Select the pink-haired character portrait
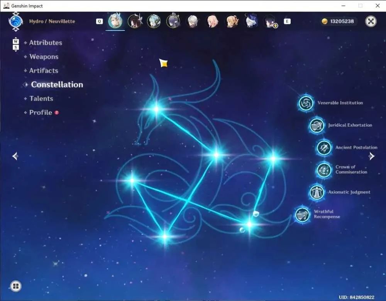The width and height of the screenshot is (386, 301). click(x=212, y=21)
